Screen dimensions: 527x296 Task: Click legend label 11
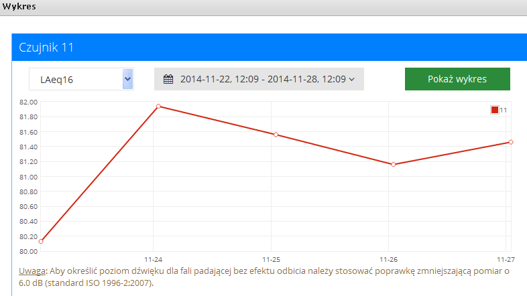(x=503, y=110)
